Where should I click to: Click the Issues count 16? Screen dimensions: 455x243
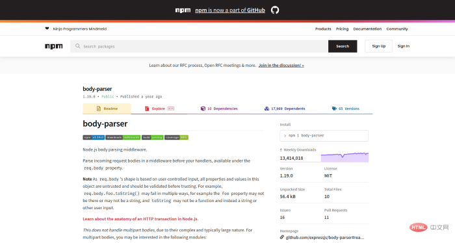click(x=282, y=218)
